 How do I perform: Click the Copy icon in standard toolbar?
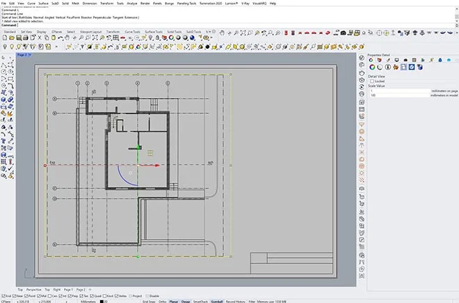pos(47,38)
